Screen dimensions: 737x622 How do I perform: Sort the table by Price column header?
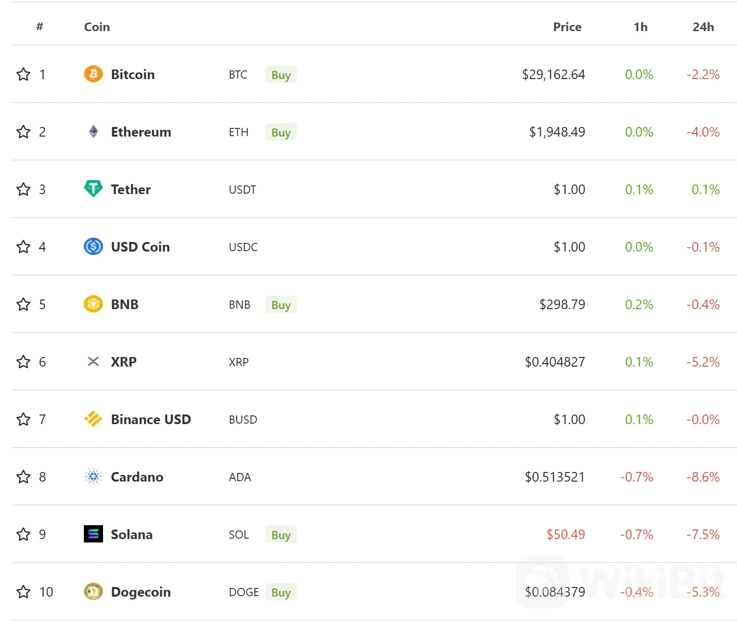click(567, 27)
